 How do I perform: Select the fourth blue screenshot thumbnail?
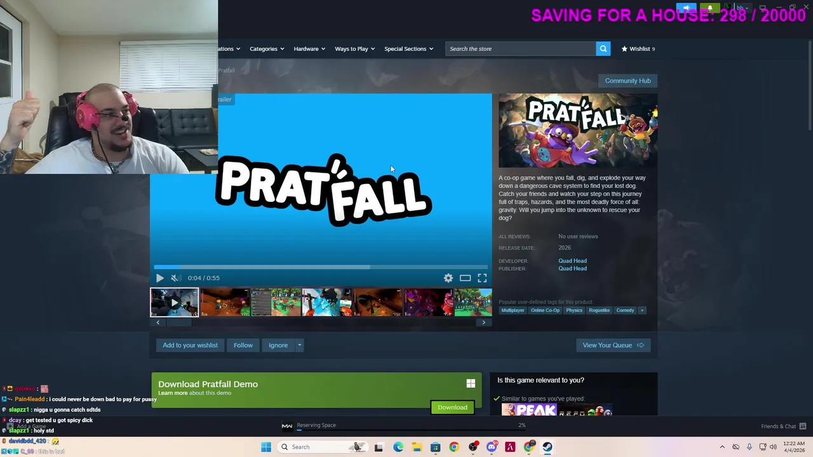pos(327,302)
